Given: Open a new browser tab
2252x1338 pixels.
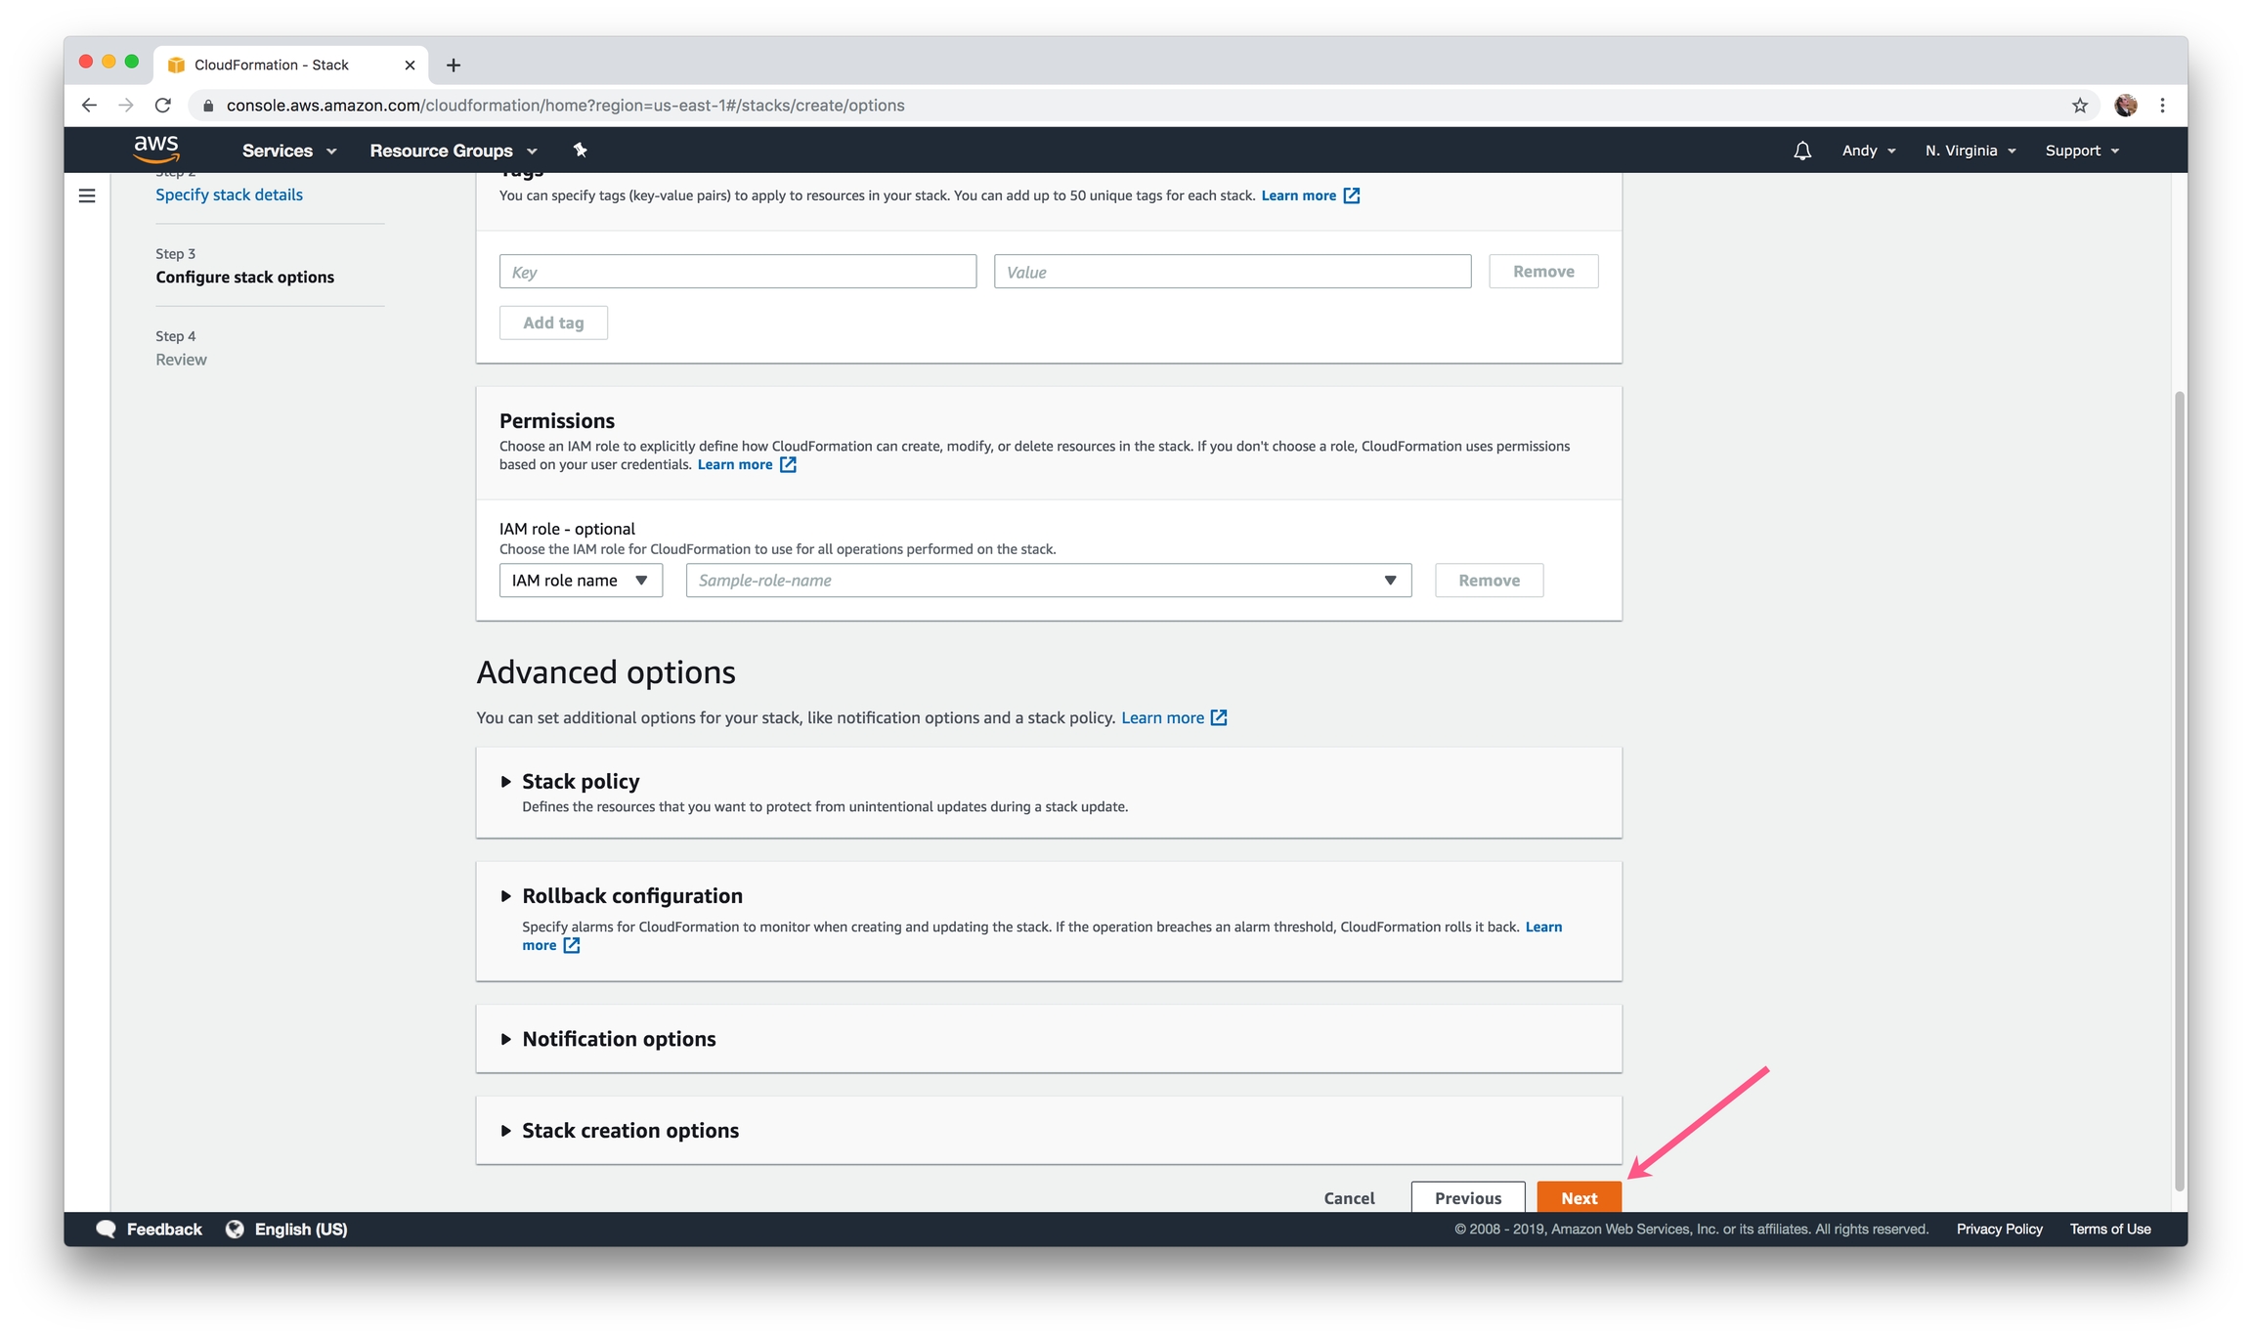Looking at the screenshot, I should click(454, 65).
